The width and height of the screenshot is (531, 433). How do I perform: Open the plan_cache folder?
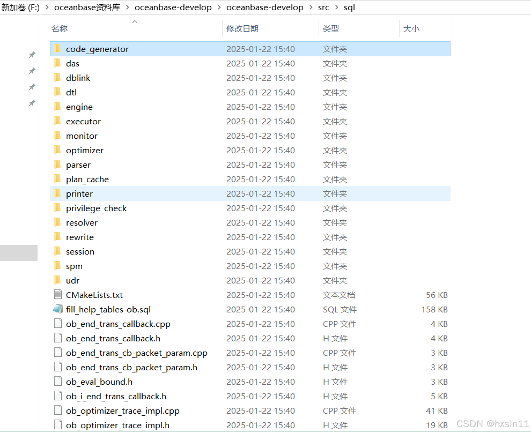point(87,179)
